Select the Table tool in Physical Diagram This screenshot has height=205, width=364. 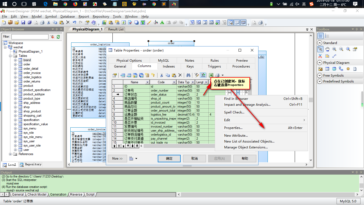pos(327,69)
